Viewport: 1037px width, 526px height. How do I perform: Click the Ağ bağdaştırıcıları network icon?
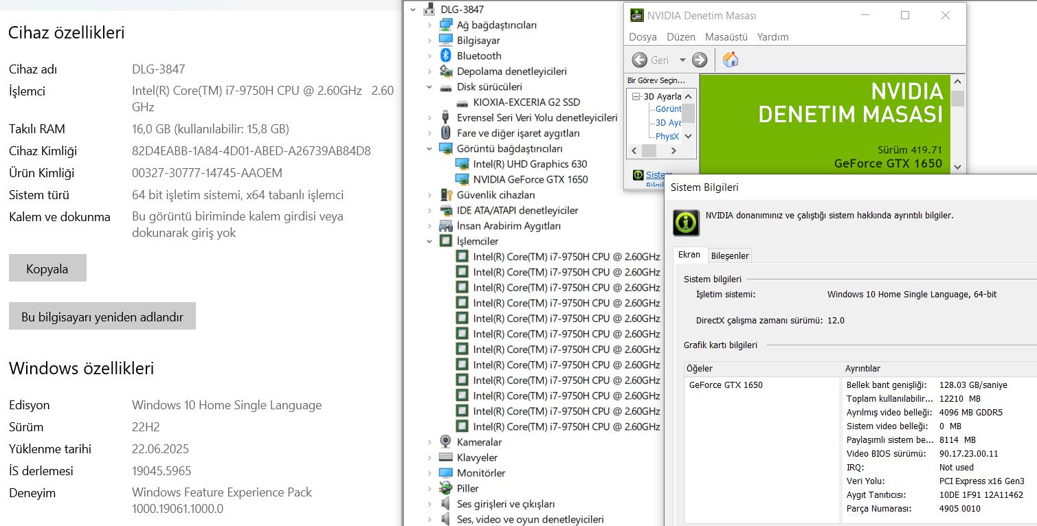pyautogui.click(x=445, y=25)
